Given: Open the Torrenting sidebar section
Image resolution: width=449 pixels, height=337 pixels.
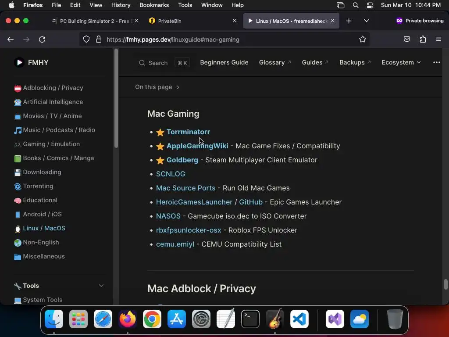Looking at the screenshot, I should click(33, 186).
